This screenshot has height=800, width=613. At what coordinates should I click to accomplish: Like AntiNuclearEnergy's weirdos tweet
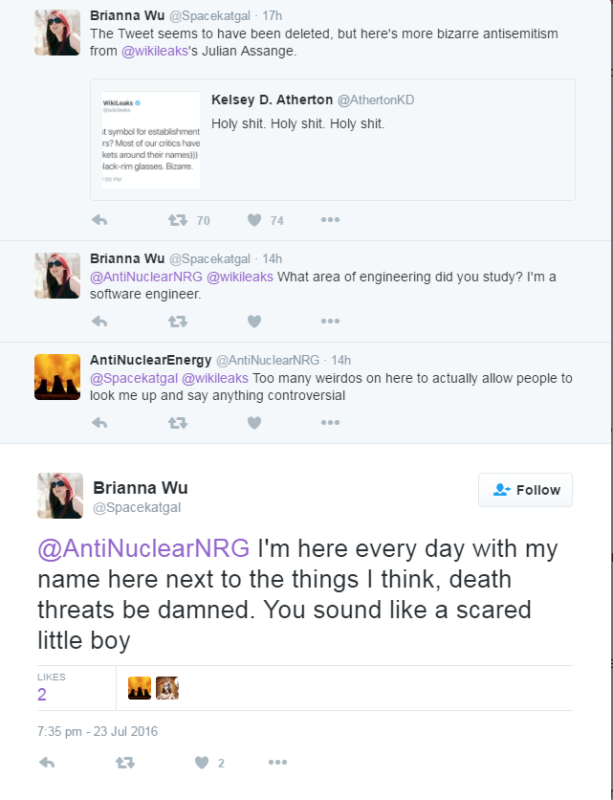point(254,422)
